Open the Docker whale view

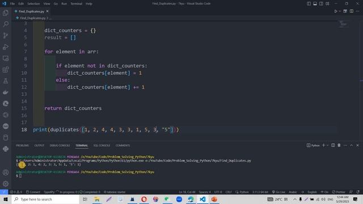(6, 92)
